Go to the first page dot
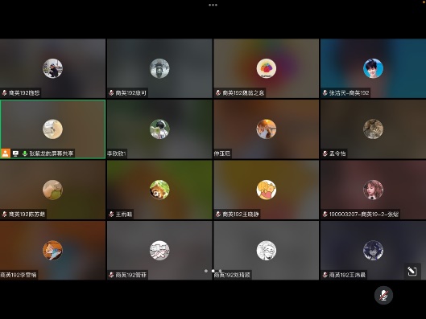The width and height of the screenshot is (426, 319). [206, 271]
